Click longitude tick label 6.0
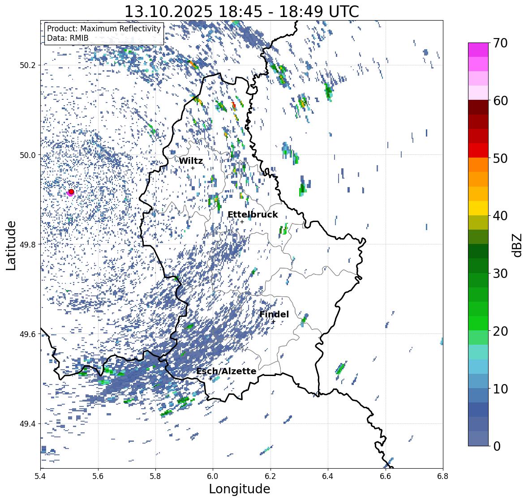Viewport: 528px width, 500px height. click(x=213, y=476)
